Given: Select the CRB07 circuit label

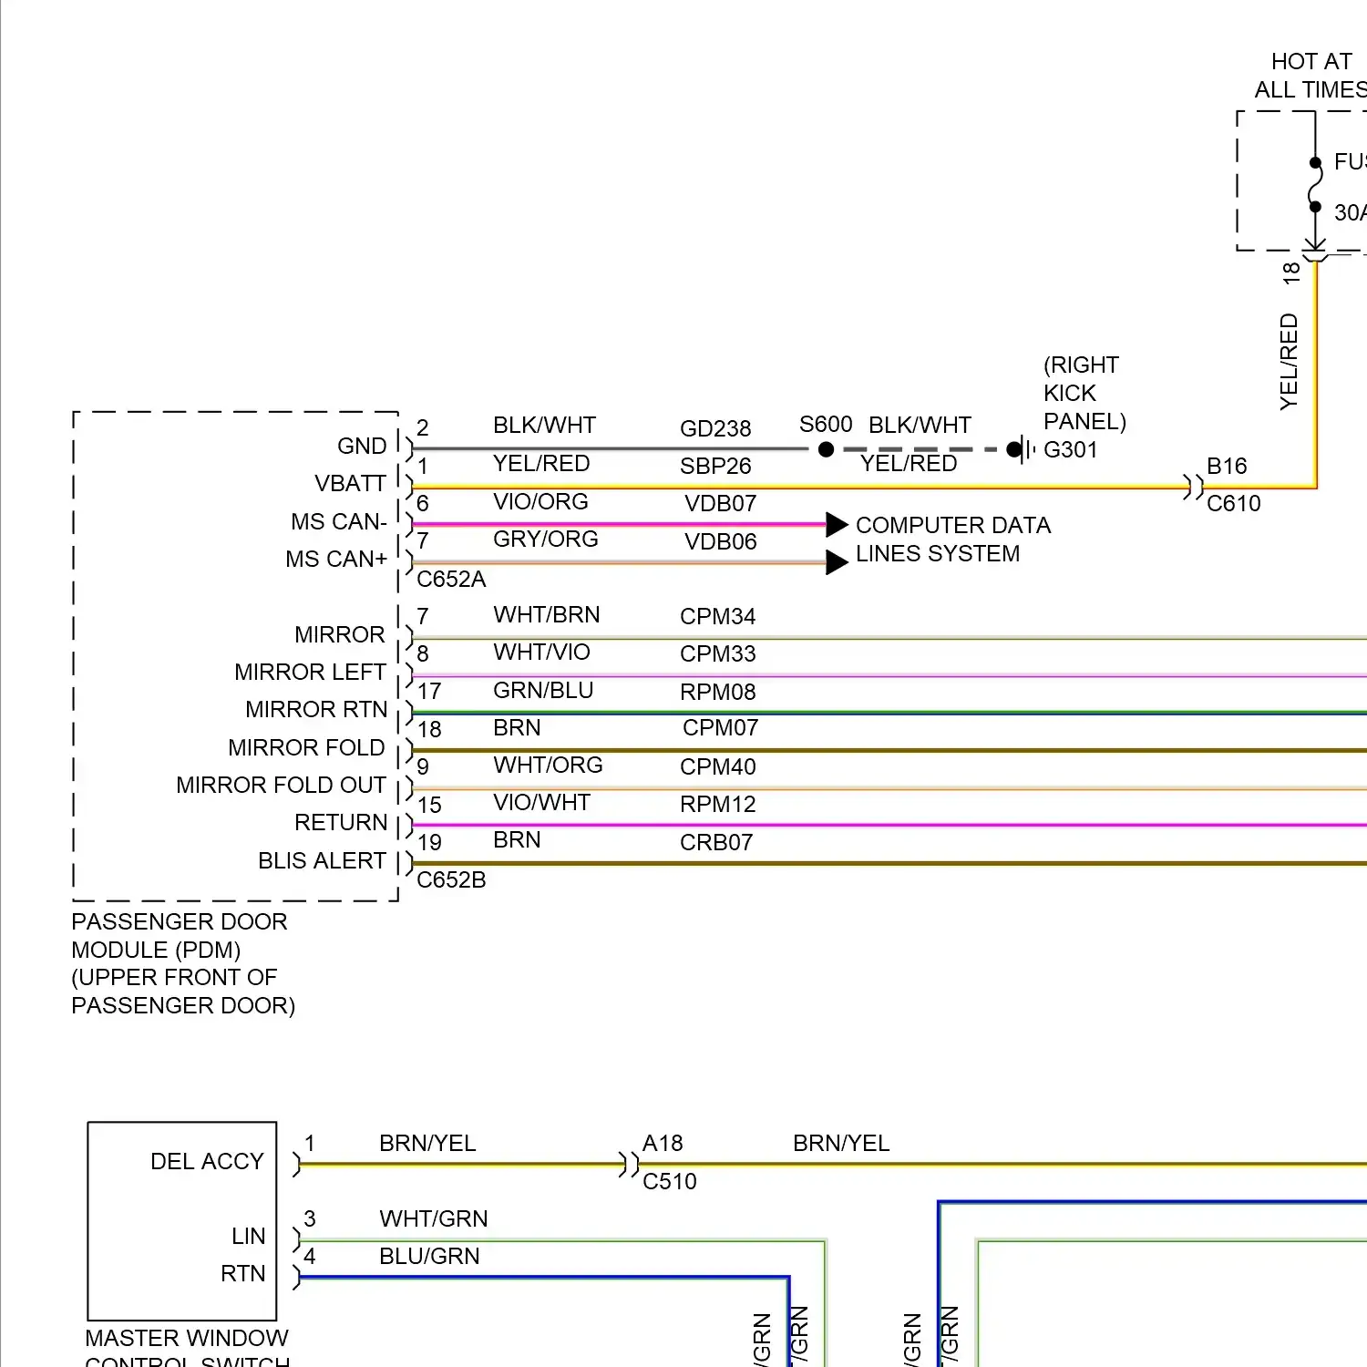Looking at the screenshot, I should point(716,842).
